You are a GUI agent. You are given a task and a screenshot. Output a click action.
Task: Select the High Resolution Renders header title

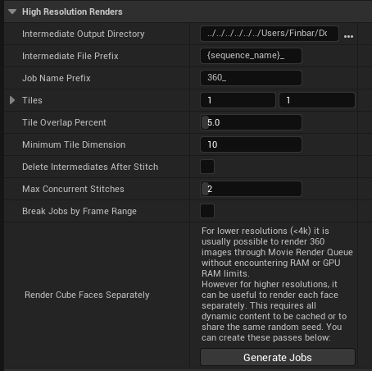pos(72,11)
